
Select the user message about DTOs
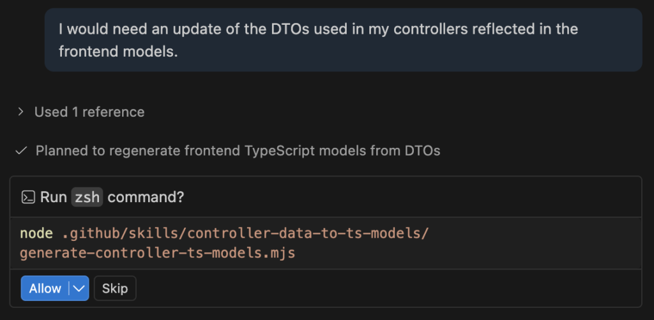coord(343,40)
